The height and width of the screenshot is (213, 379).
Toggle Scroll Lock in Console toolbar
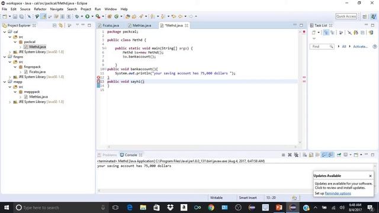click(x=311, y=155)
